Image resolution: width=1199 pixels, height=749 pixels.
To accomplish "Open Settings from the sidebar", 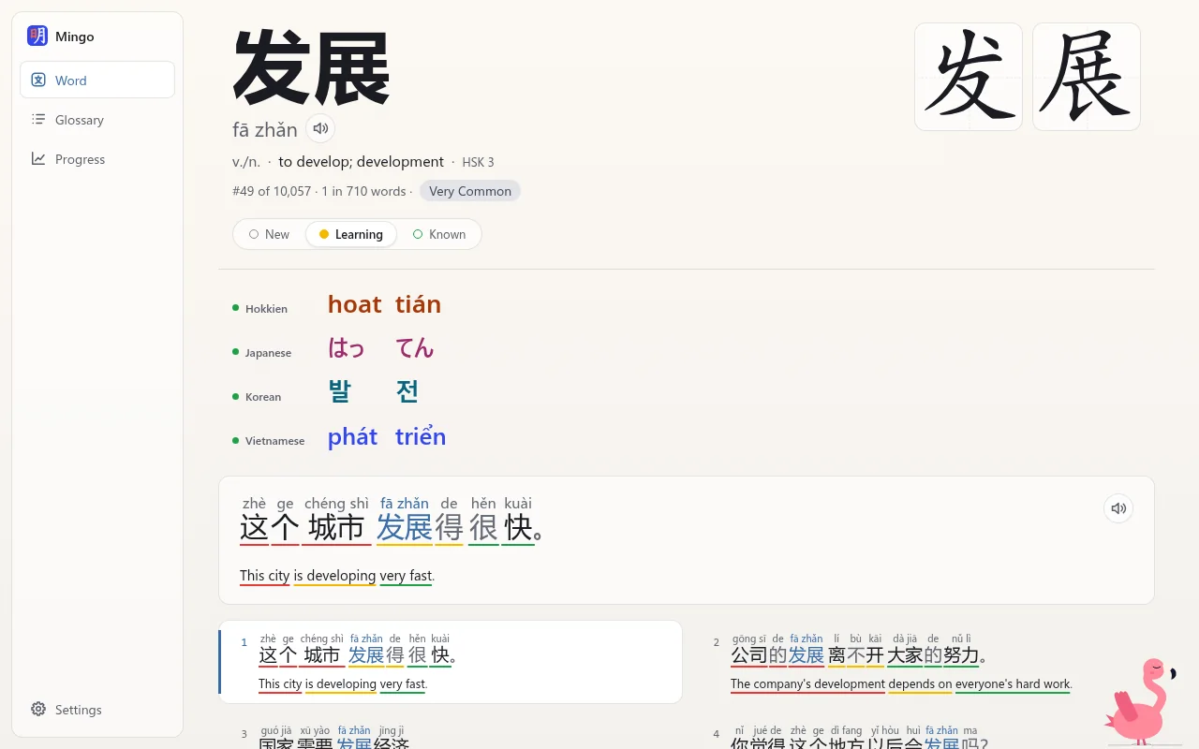I will tap(97, 710).
